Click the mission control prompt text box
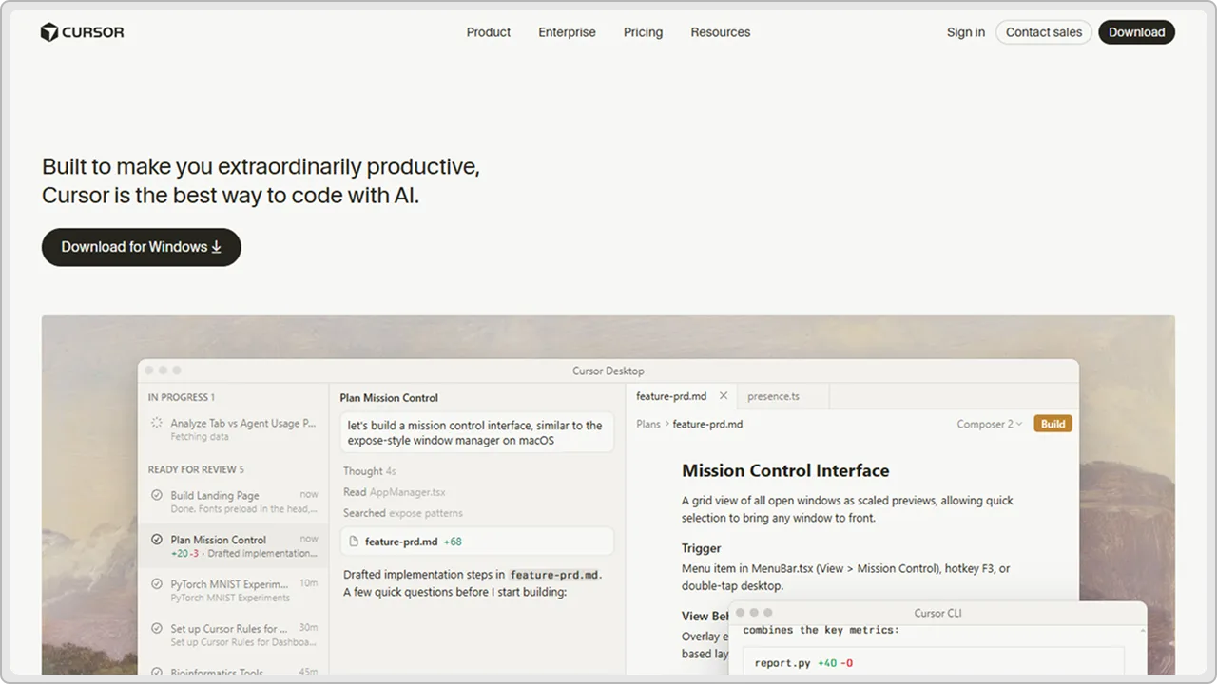Viewport: 1217px width, 684px height. pyautogui.click(x=477, y=433)
